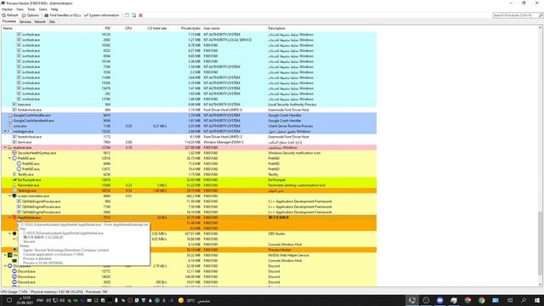Click the find window toolbar icon
Image resolution: width=544 pixels, height=306 pixels.
click(127, 15)
